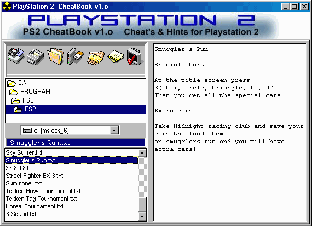The width and height of the screenshot is (312, 226).
Task: Select Smuggler's Run.txt in file list
Action: 71,160
